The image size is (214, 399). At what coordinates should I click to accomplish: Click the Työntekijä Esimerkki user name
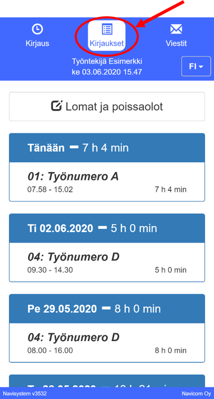pyautogui.click(x=107, y=62)
